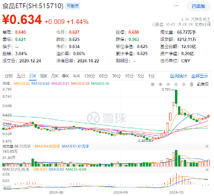
Task: Click the 成立日 value 2020-12-24
Action: click(30, 61)
